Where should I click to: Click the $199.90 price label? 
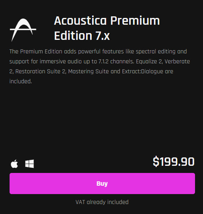click(x=173, y=162)
